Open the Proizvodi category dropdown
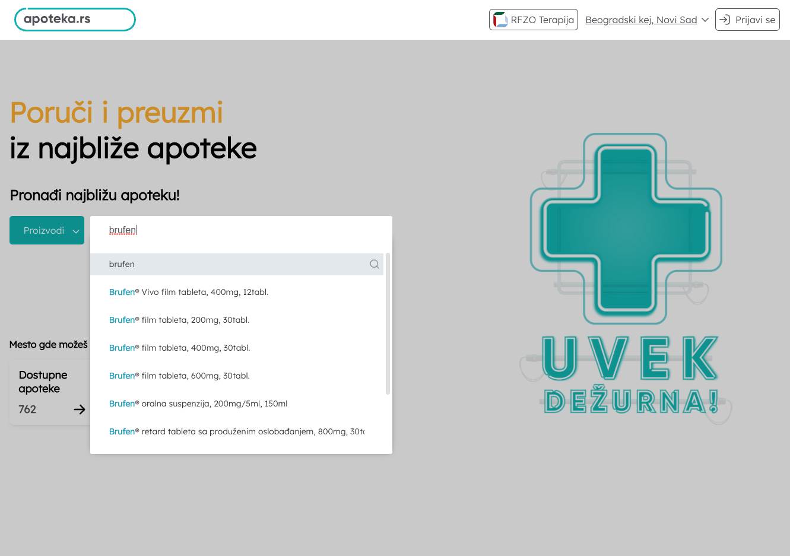 click(x=47, y=230)
